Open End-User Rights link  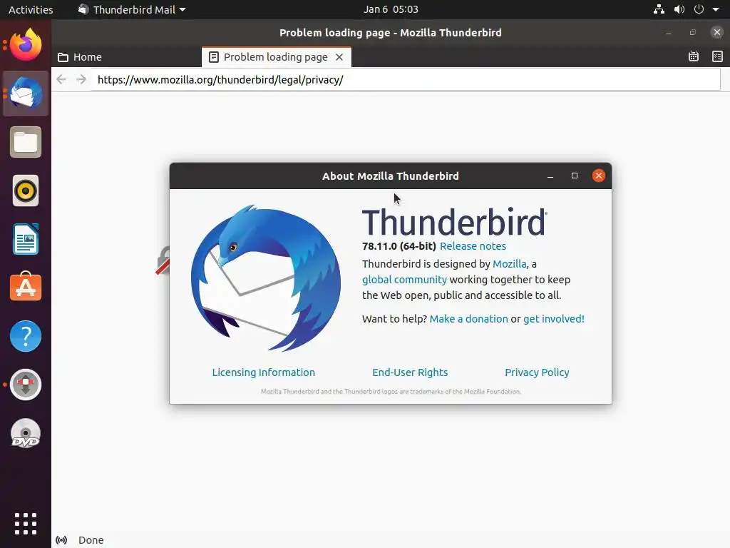coord(410,372)
